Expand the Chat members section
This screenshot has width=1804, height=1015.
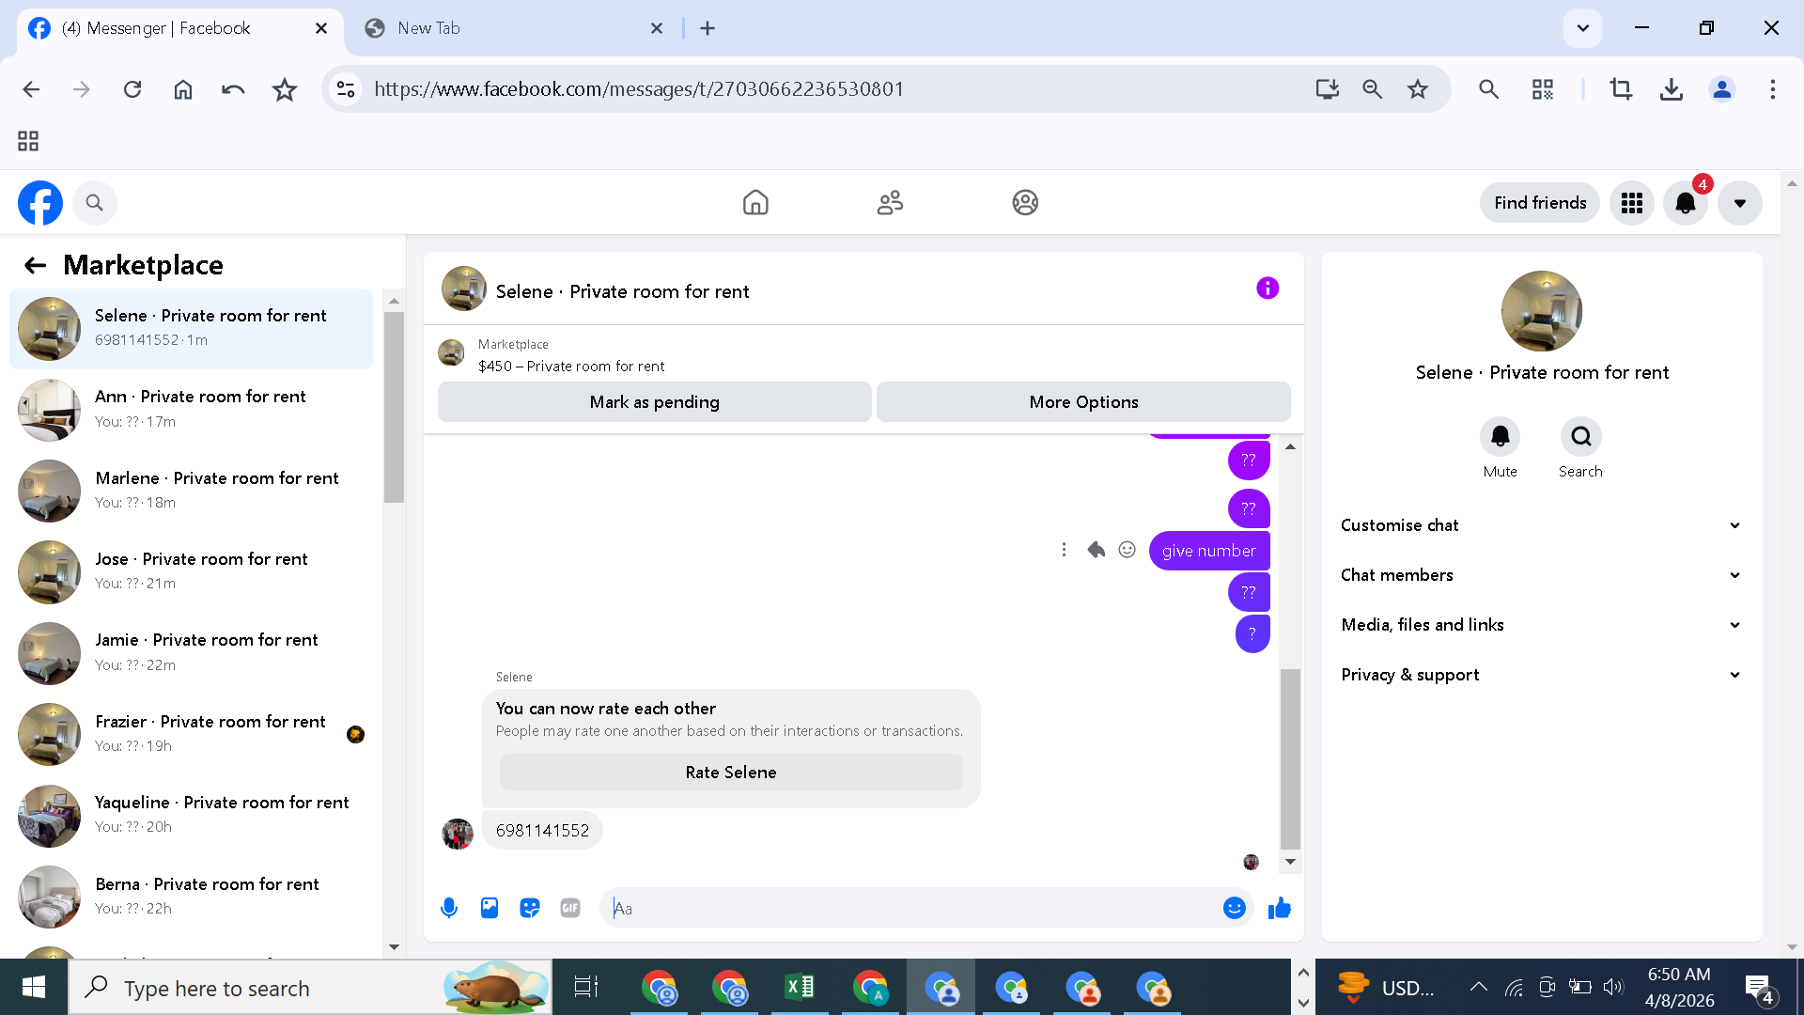[x=1541, y=575]
